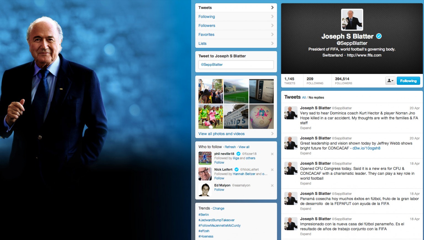Open the http://www.fifa.com profile link
Image resolution: width=424 pixels, height=240 pixels.
(364, 55)
